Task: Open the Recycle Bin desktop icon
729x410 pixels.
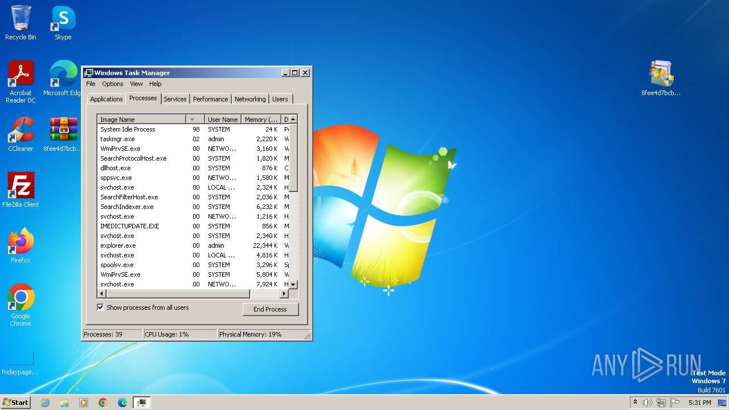Action: point(21,23)
